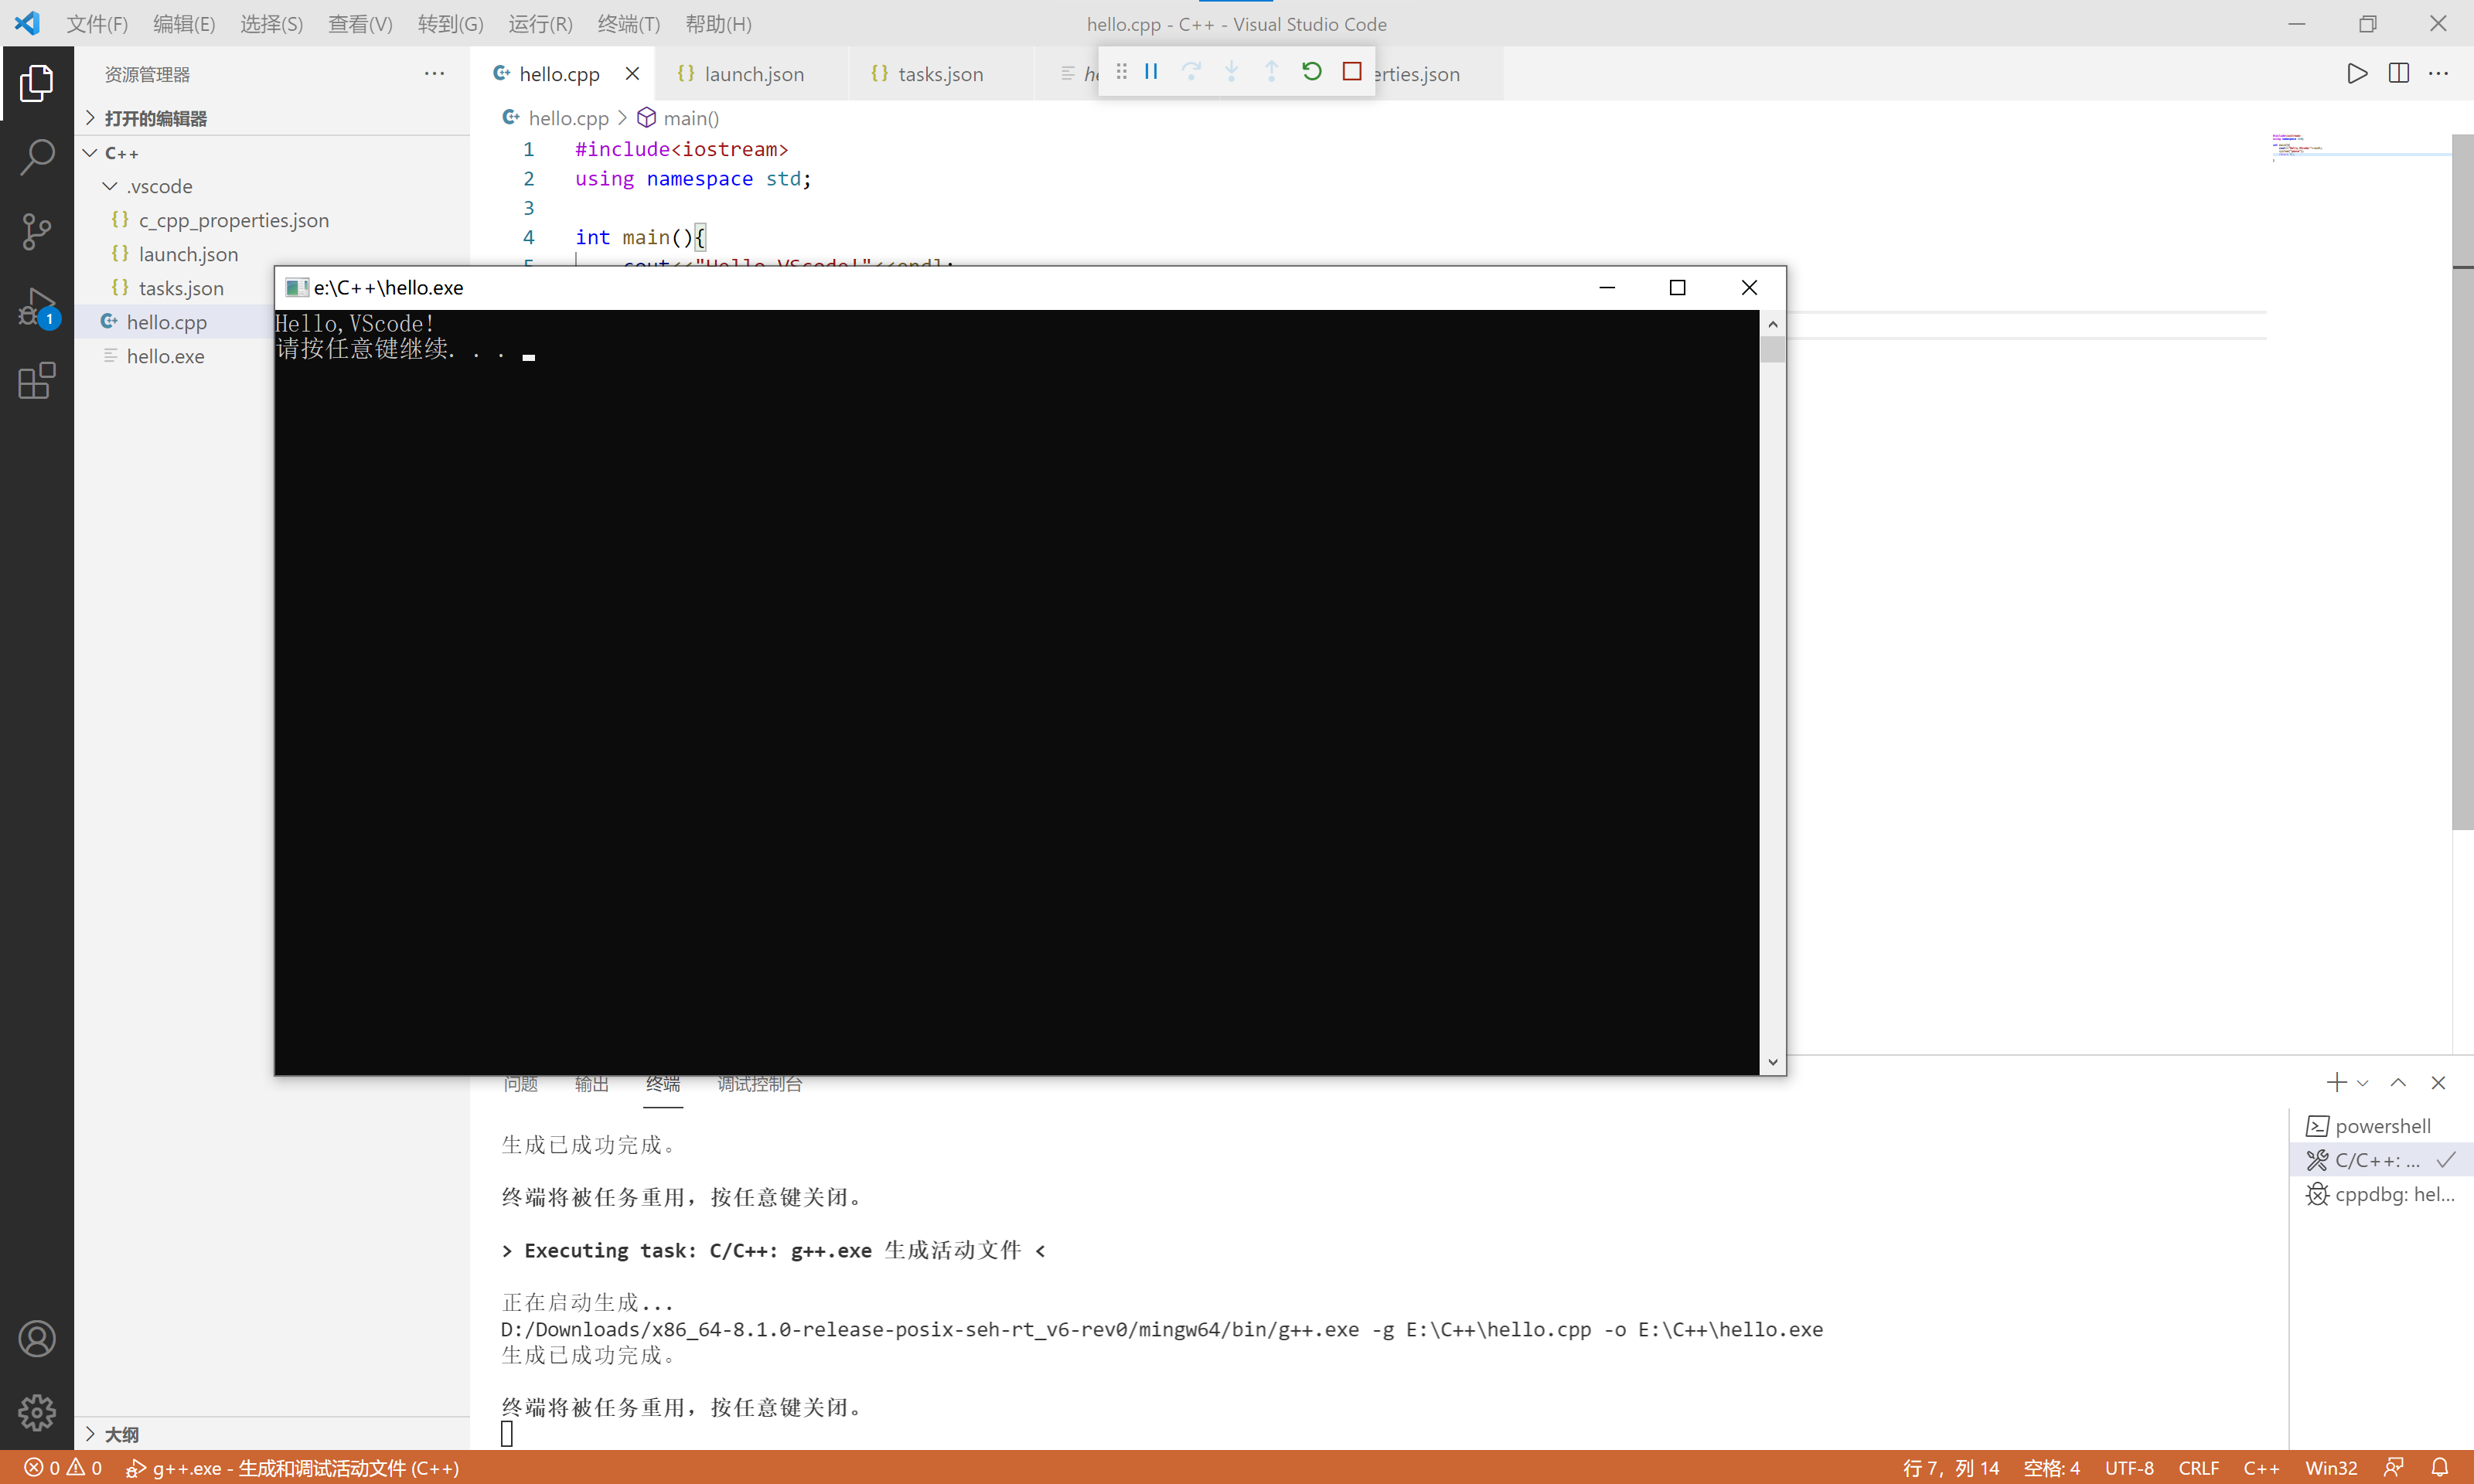Switch to the launch.json tab
This screenshot has height=1484, width=2474.
(753, 74)
